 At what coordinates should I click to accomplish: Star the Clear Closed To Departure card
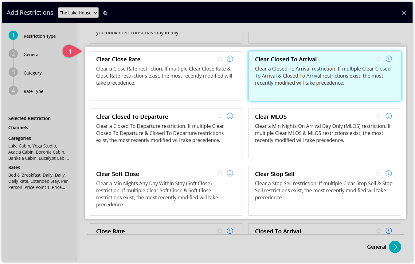tap(220, 116)
